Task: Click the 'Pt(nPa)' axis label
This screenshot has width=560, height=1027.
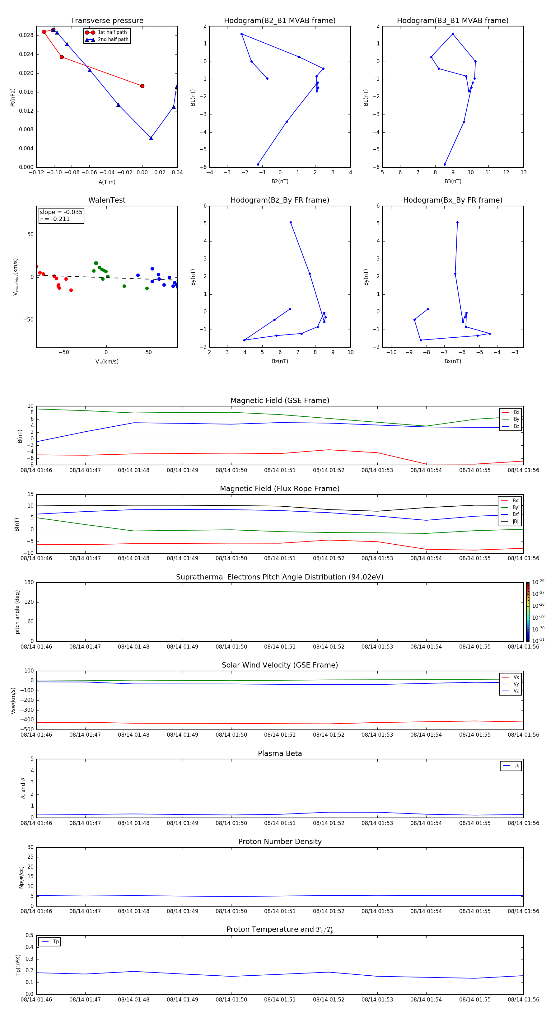Action: tap(13, 97)
